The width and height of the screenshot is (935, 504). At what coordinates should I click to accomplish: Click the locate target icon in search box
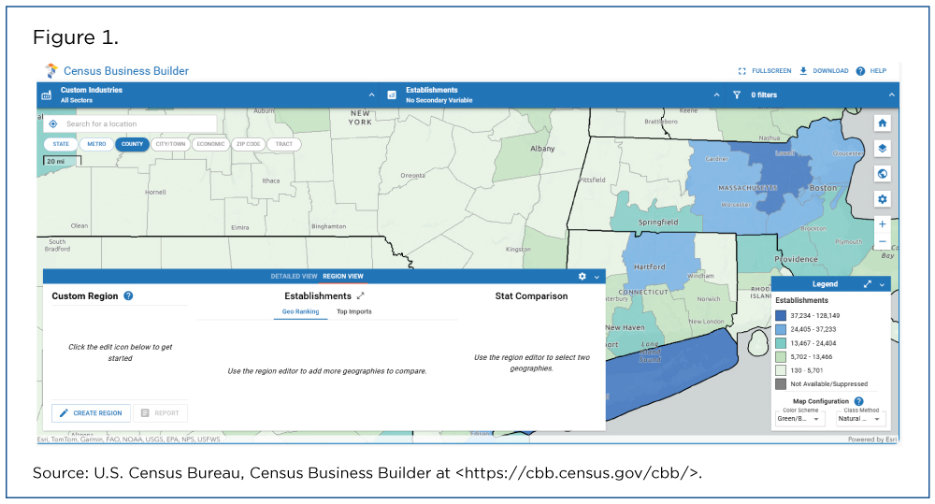pyautogui.click(x=53, y=124)
